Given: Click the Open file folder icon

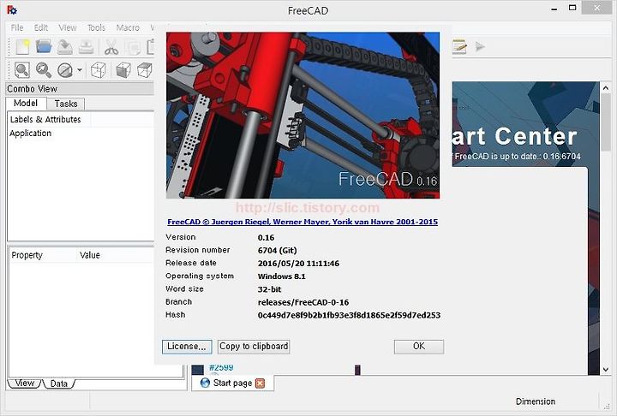Looking at the screenshot, I should point(44,47).
